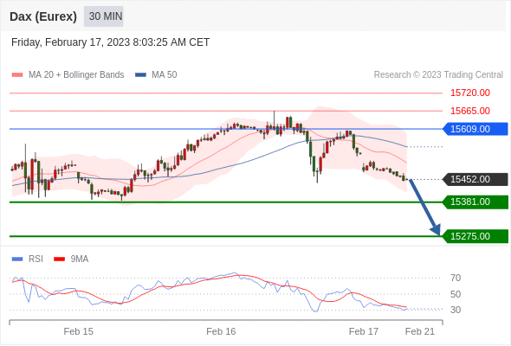Viewport: 511px width, 346px height.
Task: Click the RSI legend label
Action: (36, 259)
